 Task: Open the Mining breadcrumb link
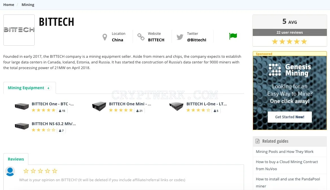(28, 5)
